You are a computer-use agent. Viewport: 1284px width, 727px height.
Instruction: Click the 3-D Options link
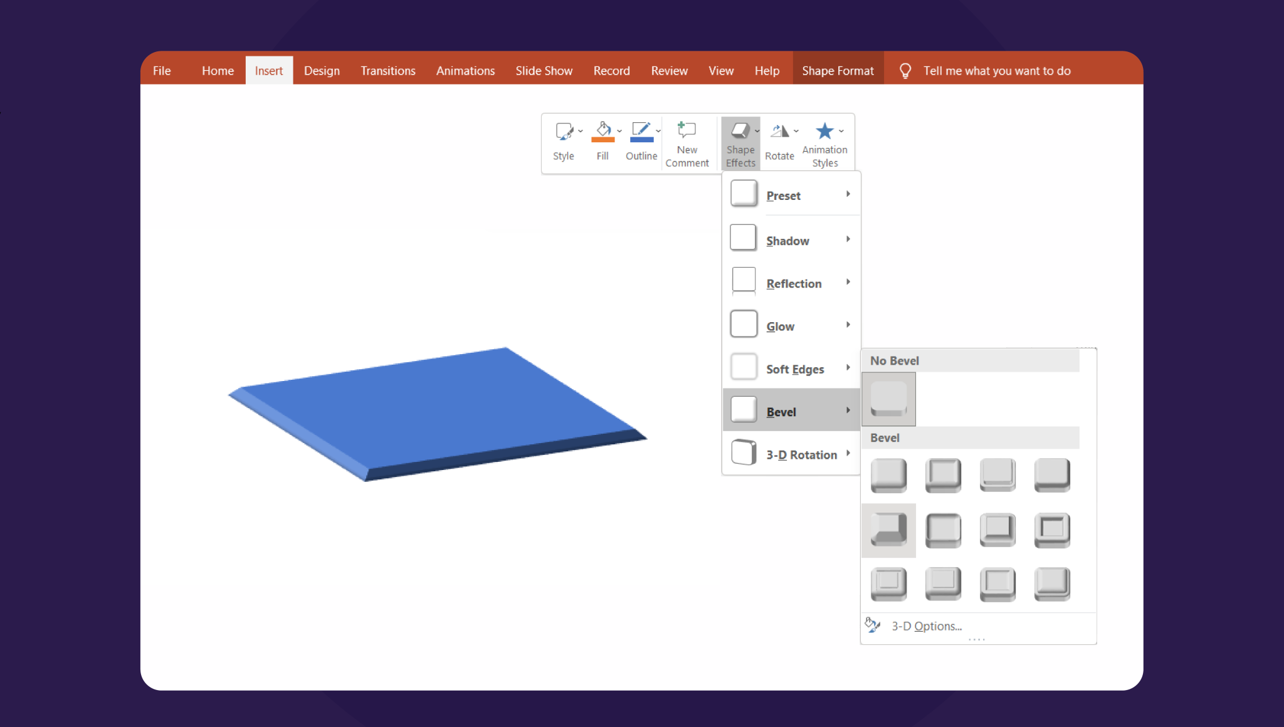[928, 625]
